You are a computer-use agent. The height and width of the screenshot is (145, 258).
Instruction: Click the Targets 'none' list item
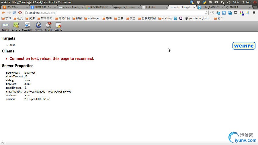(12, 45)
